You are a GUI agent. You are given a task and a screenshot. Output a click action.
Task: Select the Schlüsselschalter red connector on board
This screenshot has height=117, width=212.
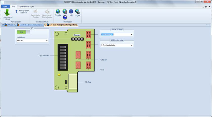(x=89, y=45)
